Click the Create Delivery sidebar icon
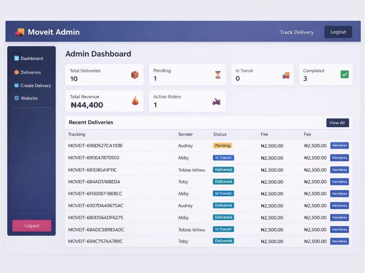Screen dimensions: 365x273 tap(16, 85)
